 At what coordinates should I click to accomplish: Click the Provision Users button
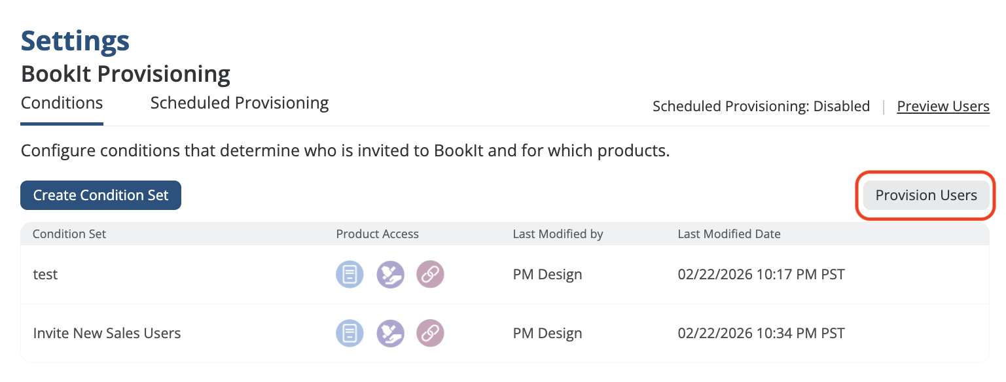[925, 195]
